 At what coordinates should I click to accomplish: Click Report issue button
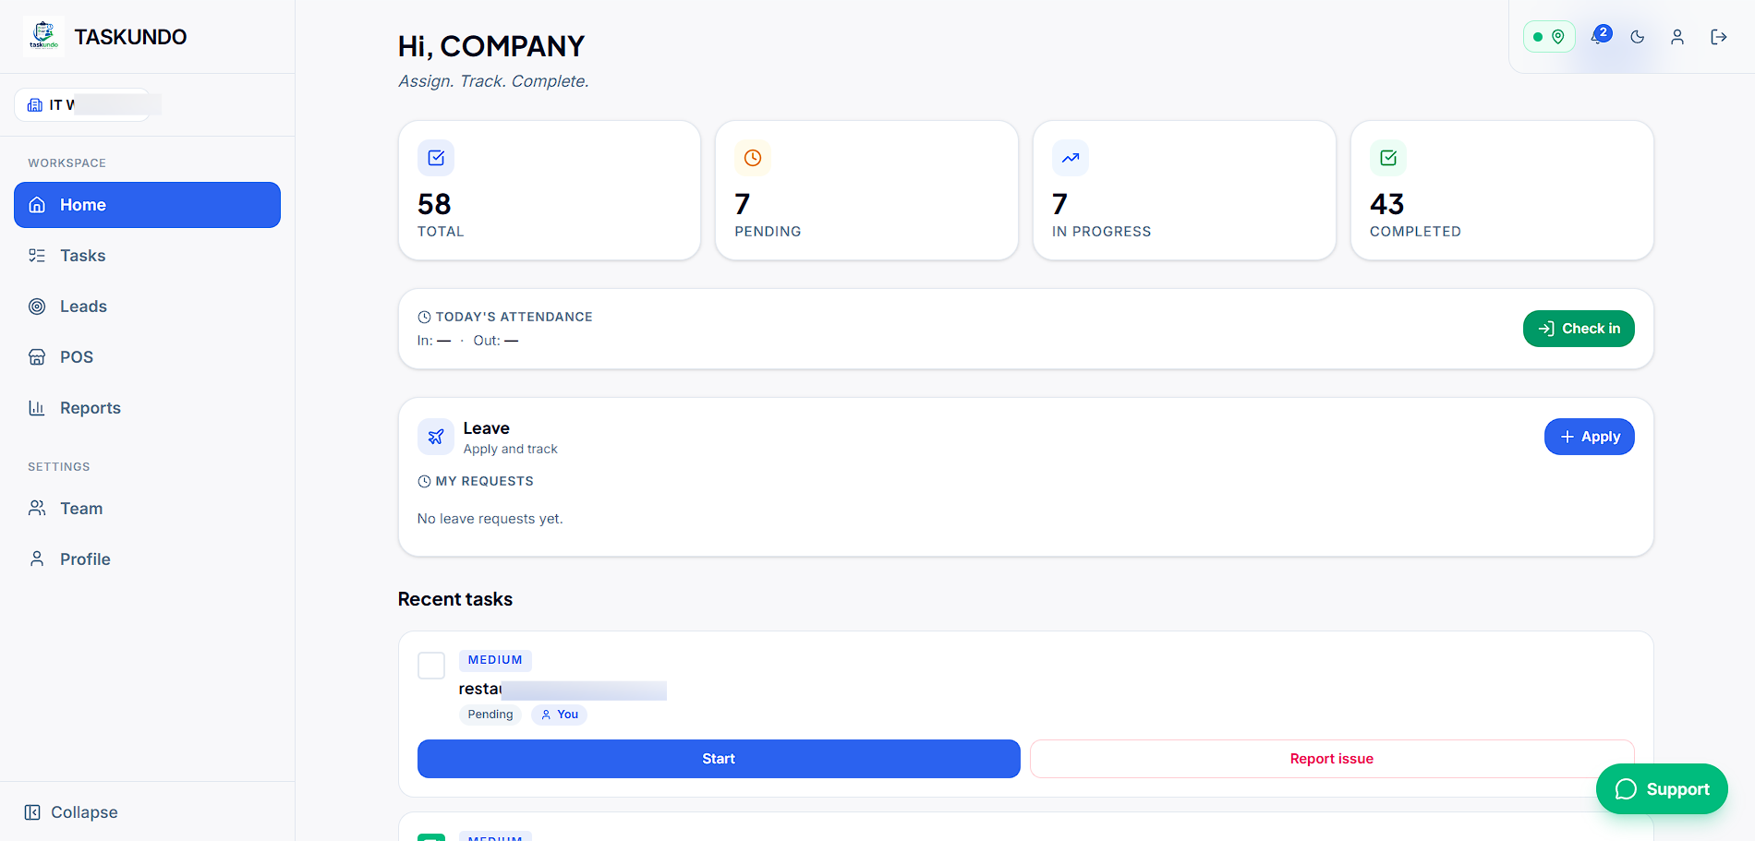[1332, 759]
